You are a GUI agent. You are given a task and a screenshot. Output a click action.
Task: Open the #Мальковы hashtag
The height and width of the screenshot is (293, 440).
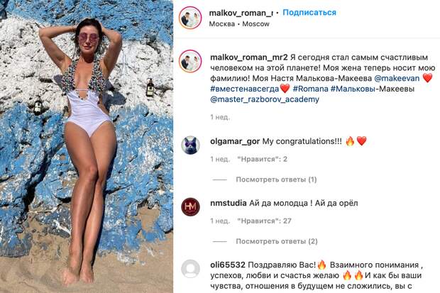(353, 89)
